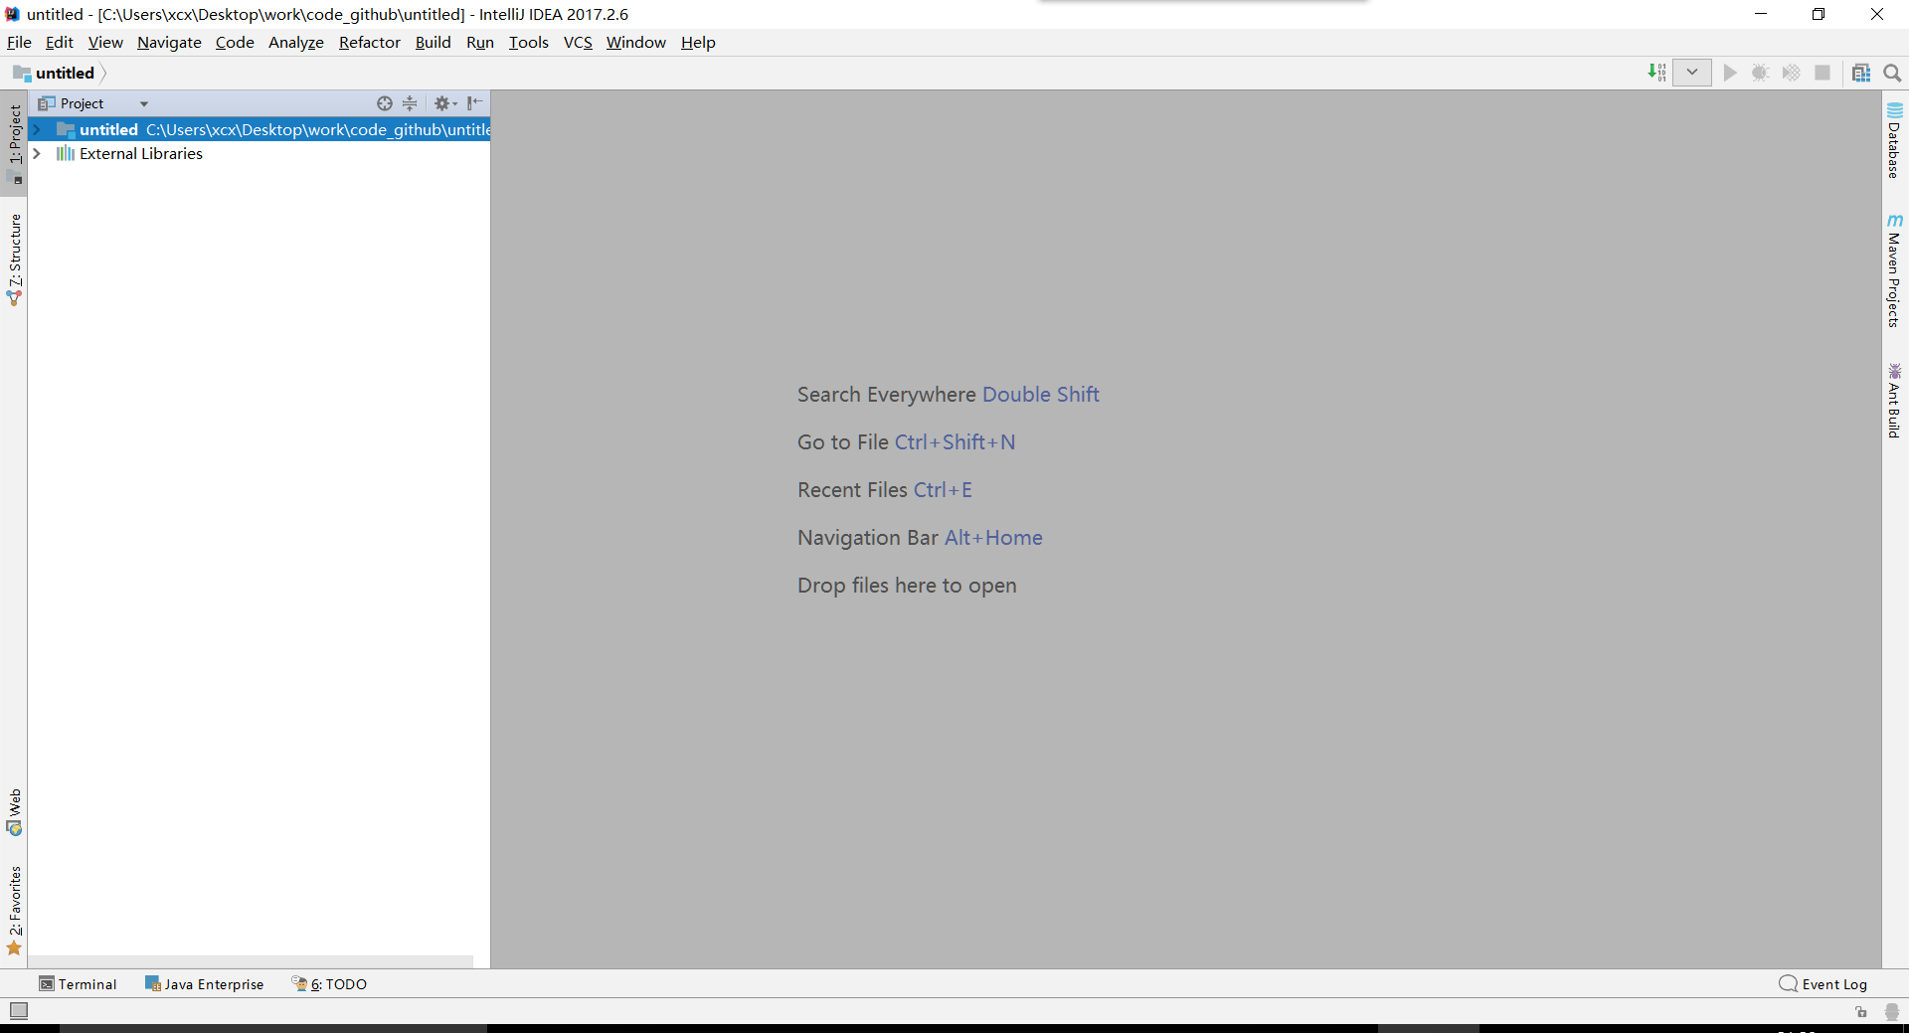1909x1033 pixels.
Task: Open the Database tool window tab
Action: coord(1894,140)
